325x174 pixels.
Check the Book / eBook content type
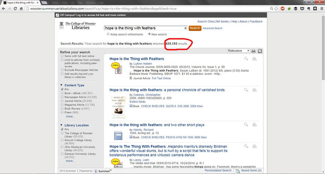pyautogui.click(x=62, y=93)
